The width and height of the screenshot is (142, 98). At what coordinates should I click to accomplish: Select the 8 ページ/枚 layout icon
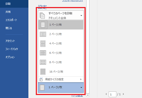tap(43, 62)
